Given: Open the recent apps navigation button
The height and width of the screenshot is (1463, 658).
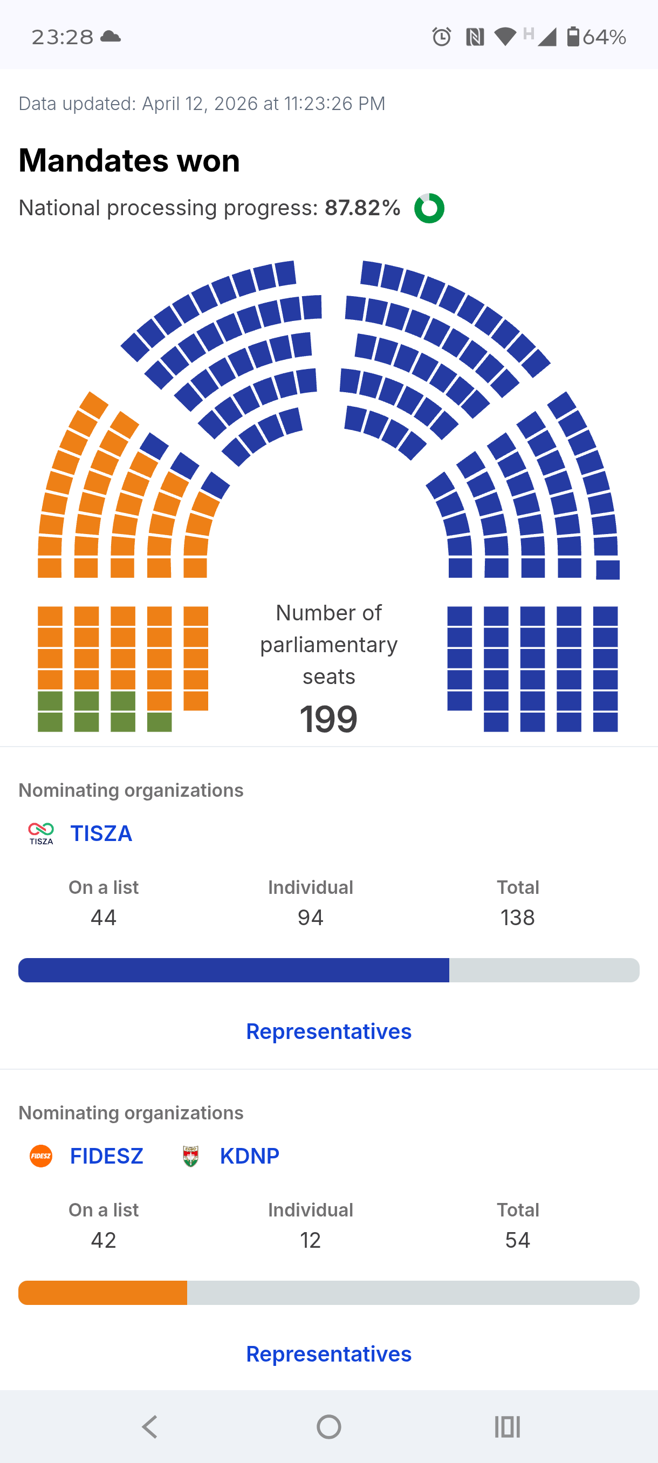Looking at the screenshot, I should point(507,1426).
